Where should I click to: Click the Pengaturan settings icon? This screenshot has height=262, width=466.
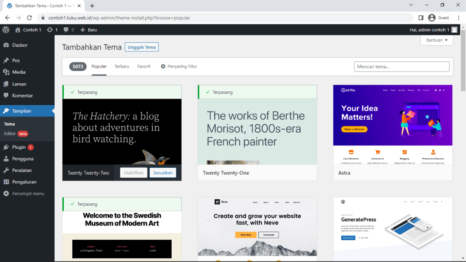pos(6,182)
